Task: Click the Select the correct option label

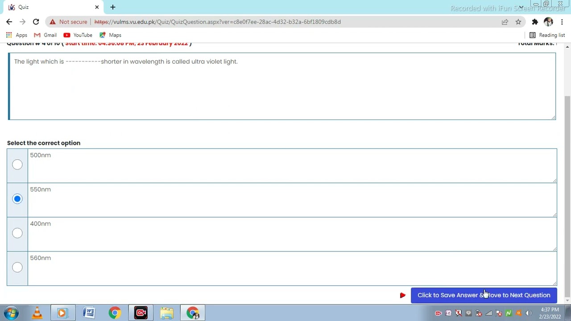Action: coord(44,143)
